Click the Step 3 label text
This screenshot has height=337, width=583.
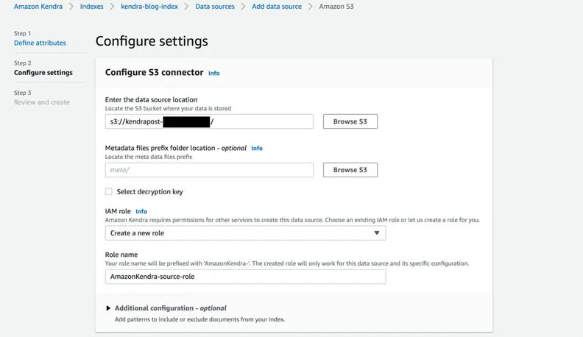pos(23,93)
